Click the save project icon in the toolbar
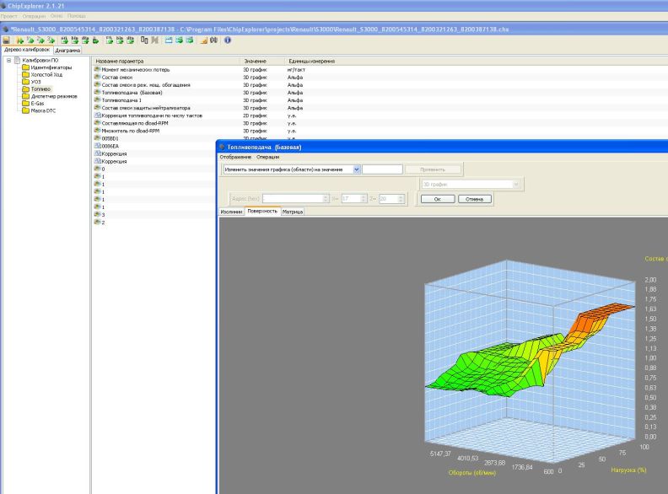The height and width of the screenshot is (494, 668). coord(7,40)
